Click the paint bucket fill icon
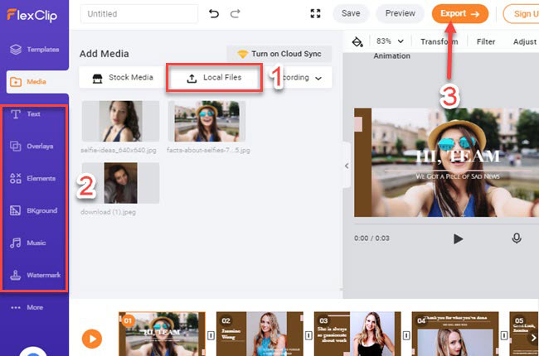The height and width of the screenshot is (356, 539). point(357,41)
